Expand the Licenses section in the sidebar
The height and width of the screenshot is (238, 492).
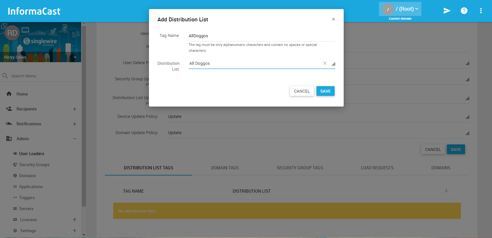tap(74, 220)
